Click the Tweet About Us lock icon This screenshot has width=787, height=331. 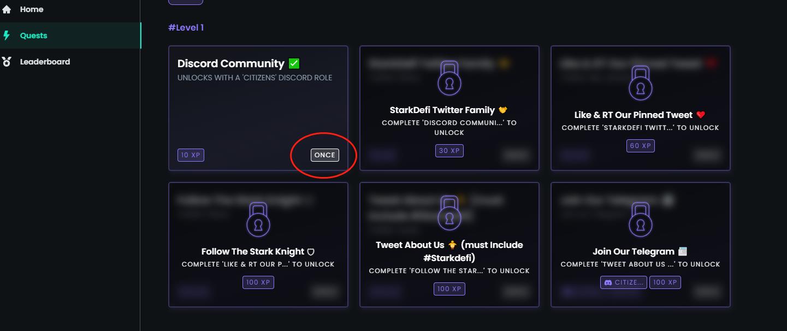point(449,214)
